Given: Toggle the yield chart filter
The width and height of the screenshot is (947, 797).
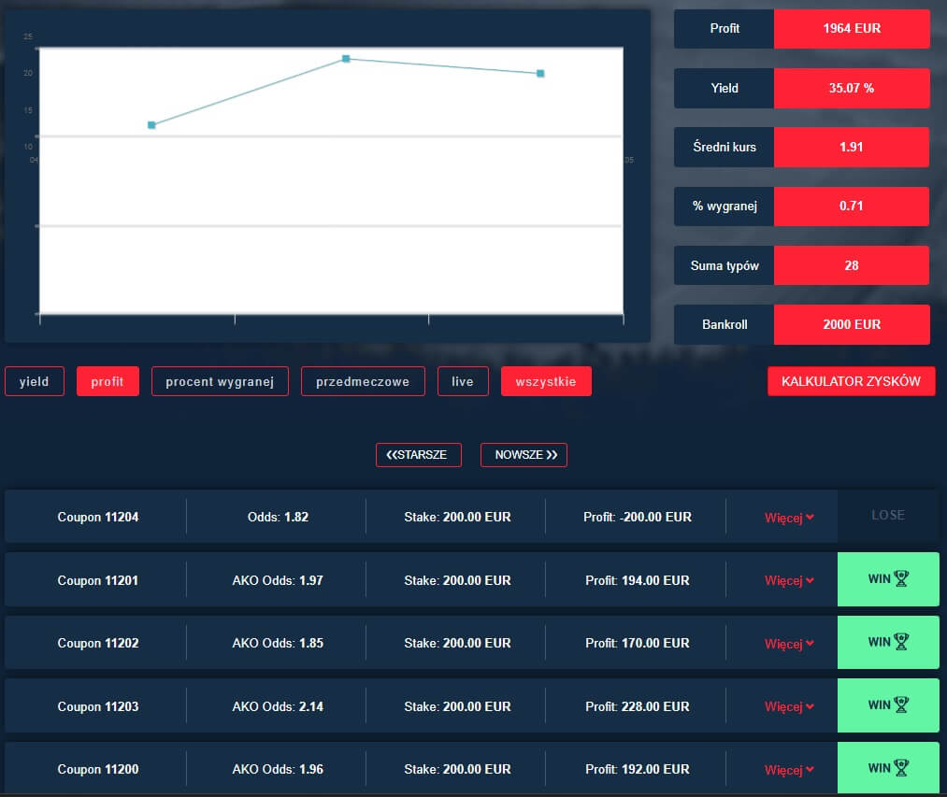Looking at the screenshot, I should click(35, 381).
